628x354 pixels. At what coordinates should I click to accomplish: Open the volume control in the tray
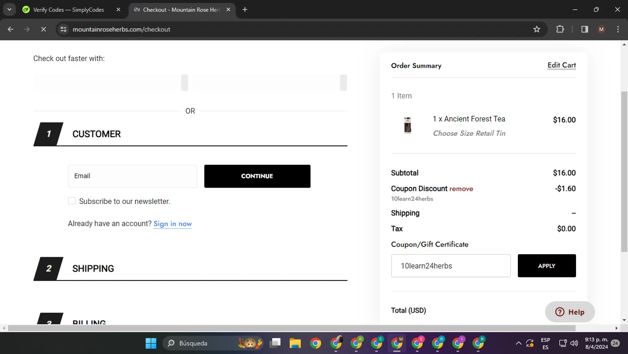(x=574, y=343)
